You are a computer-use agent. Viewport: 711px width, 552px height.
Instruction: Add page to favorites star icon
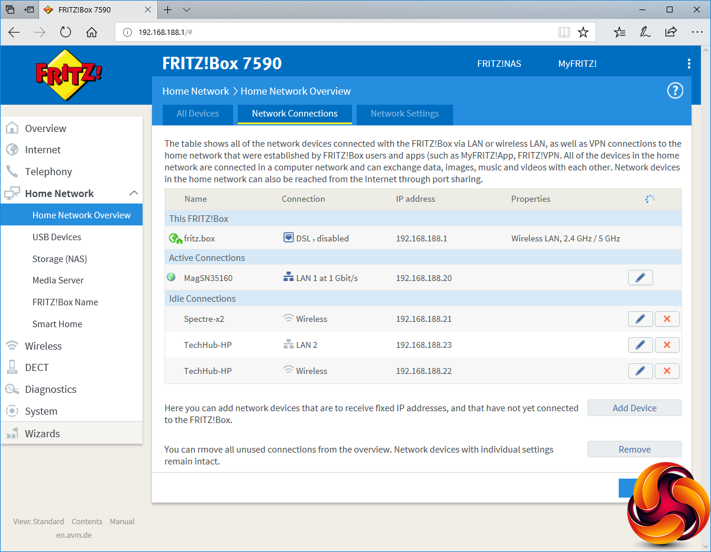583,32
